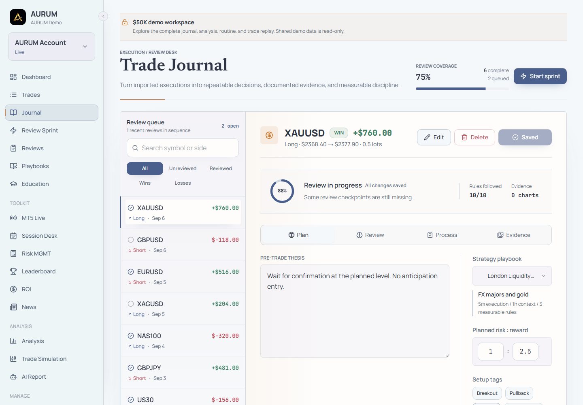
Task: Select the Unreviewed queue filter
Action: pos(183,168)
